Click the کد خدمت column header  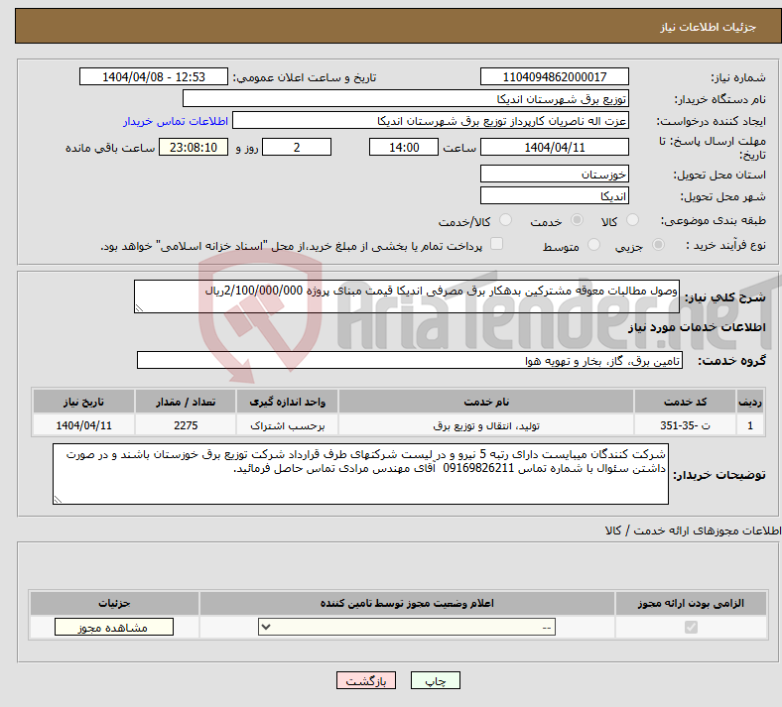click(x=686, y=402)
